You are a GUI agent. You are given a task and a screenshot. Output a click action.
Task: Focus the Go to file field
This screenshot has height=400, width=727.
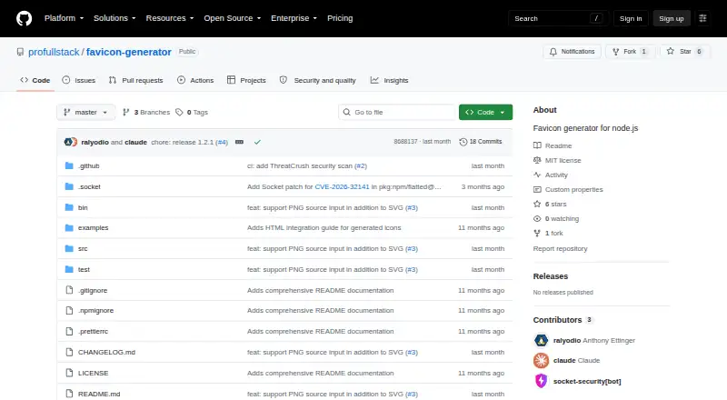pyautogui.click(x=397, y=113)
